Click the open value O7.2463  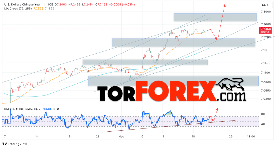pos(61,4)
